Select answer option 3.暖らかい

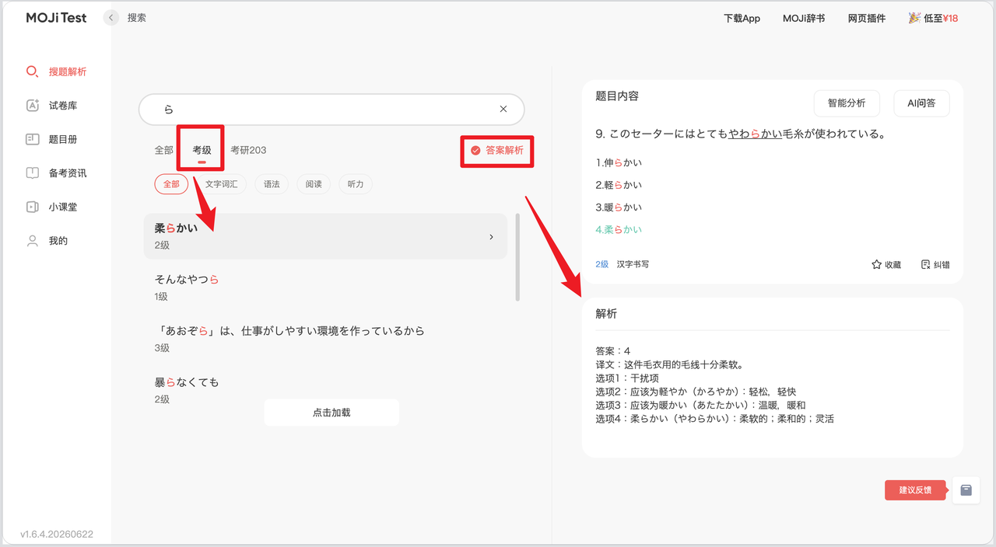point(619,207)
